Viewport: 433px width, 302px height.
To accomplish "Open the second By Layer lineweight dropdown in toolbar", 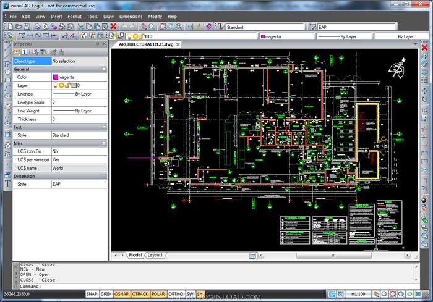I will pos(402,36).
